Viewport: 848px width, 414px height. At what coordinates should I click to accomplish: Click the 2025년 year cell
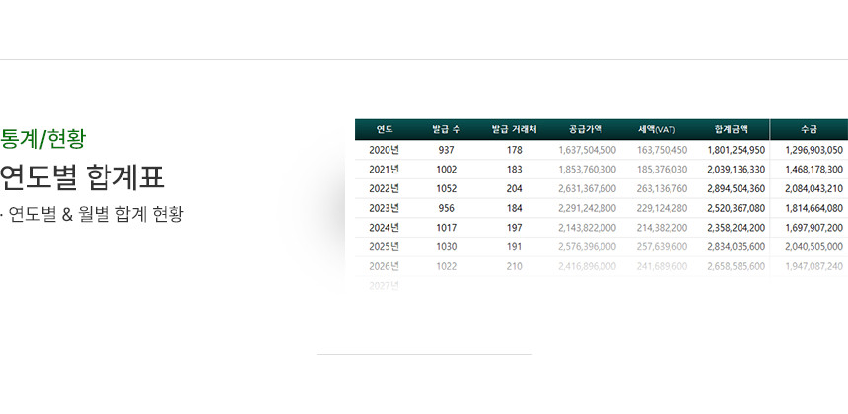[x=384, y=246]
